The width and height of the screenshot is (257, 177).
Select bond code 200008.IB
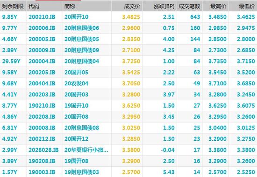click(42, 128)
